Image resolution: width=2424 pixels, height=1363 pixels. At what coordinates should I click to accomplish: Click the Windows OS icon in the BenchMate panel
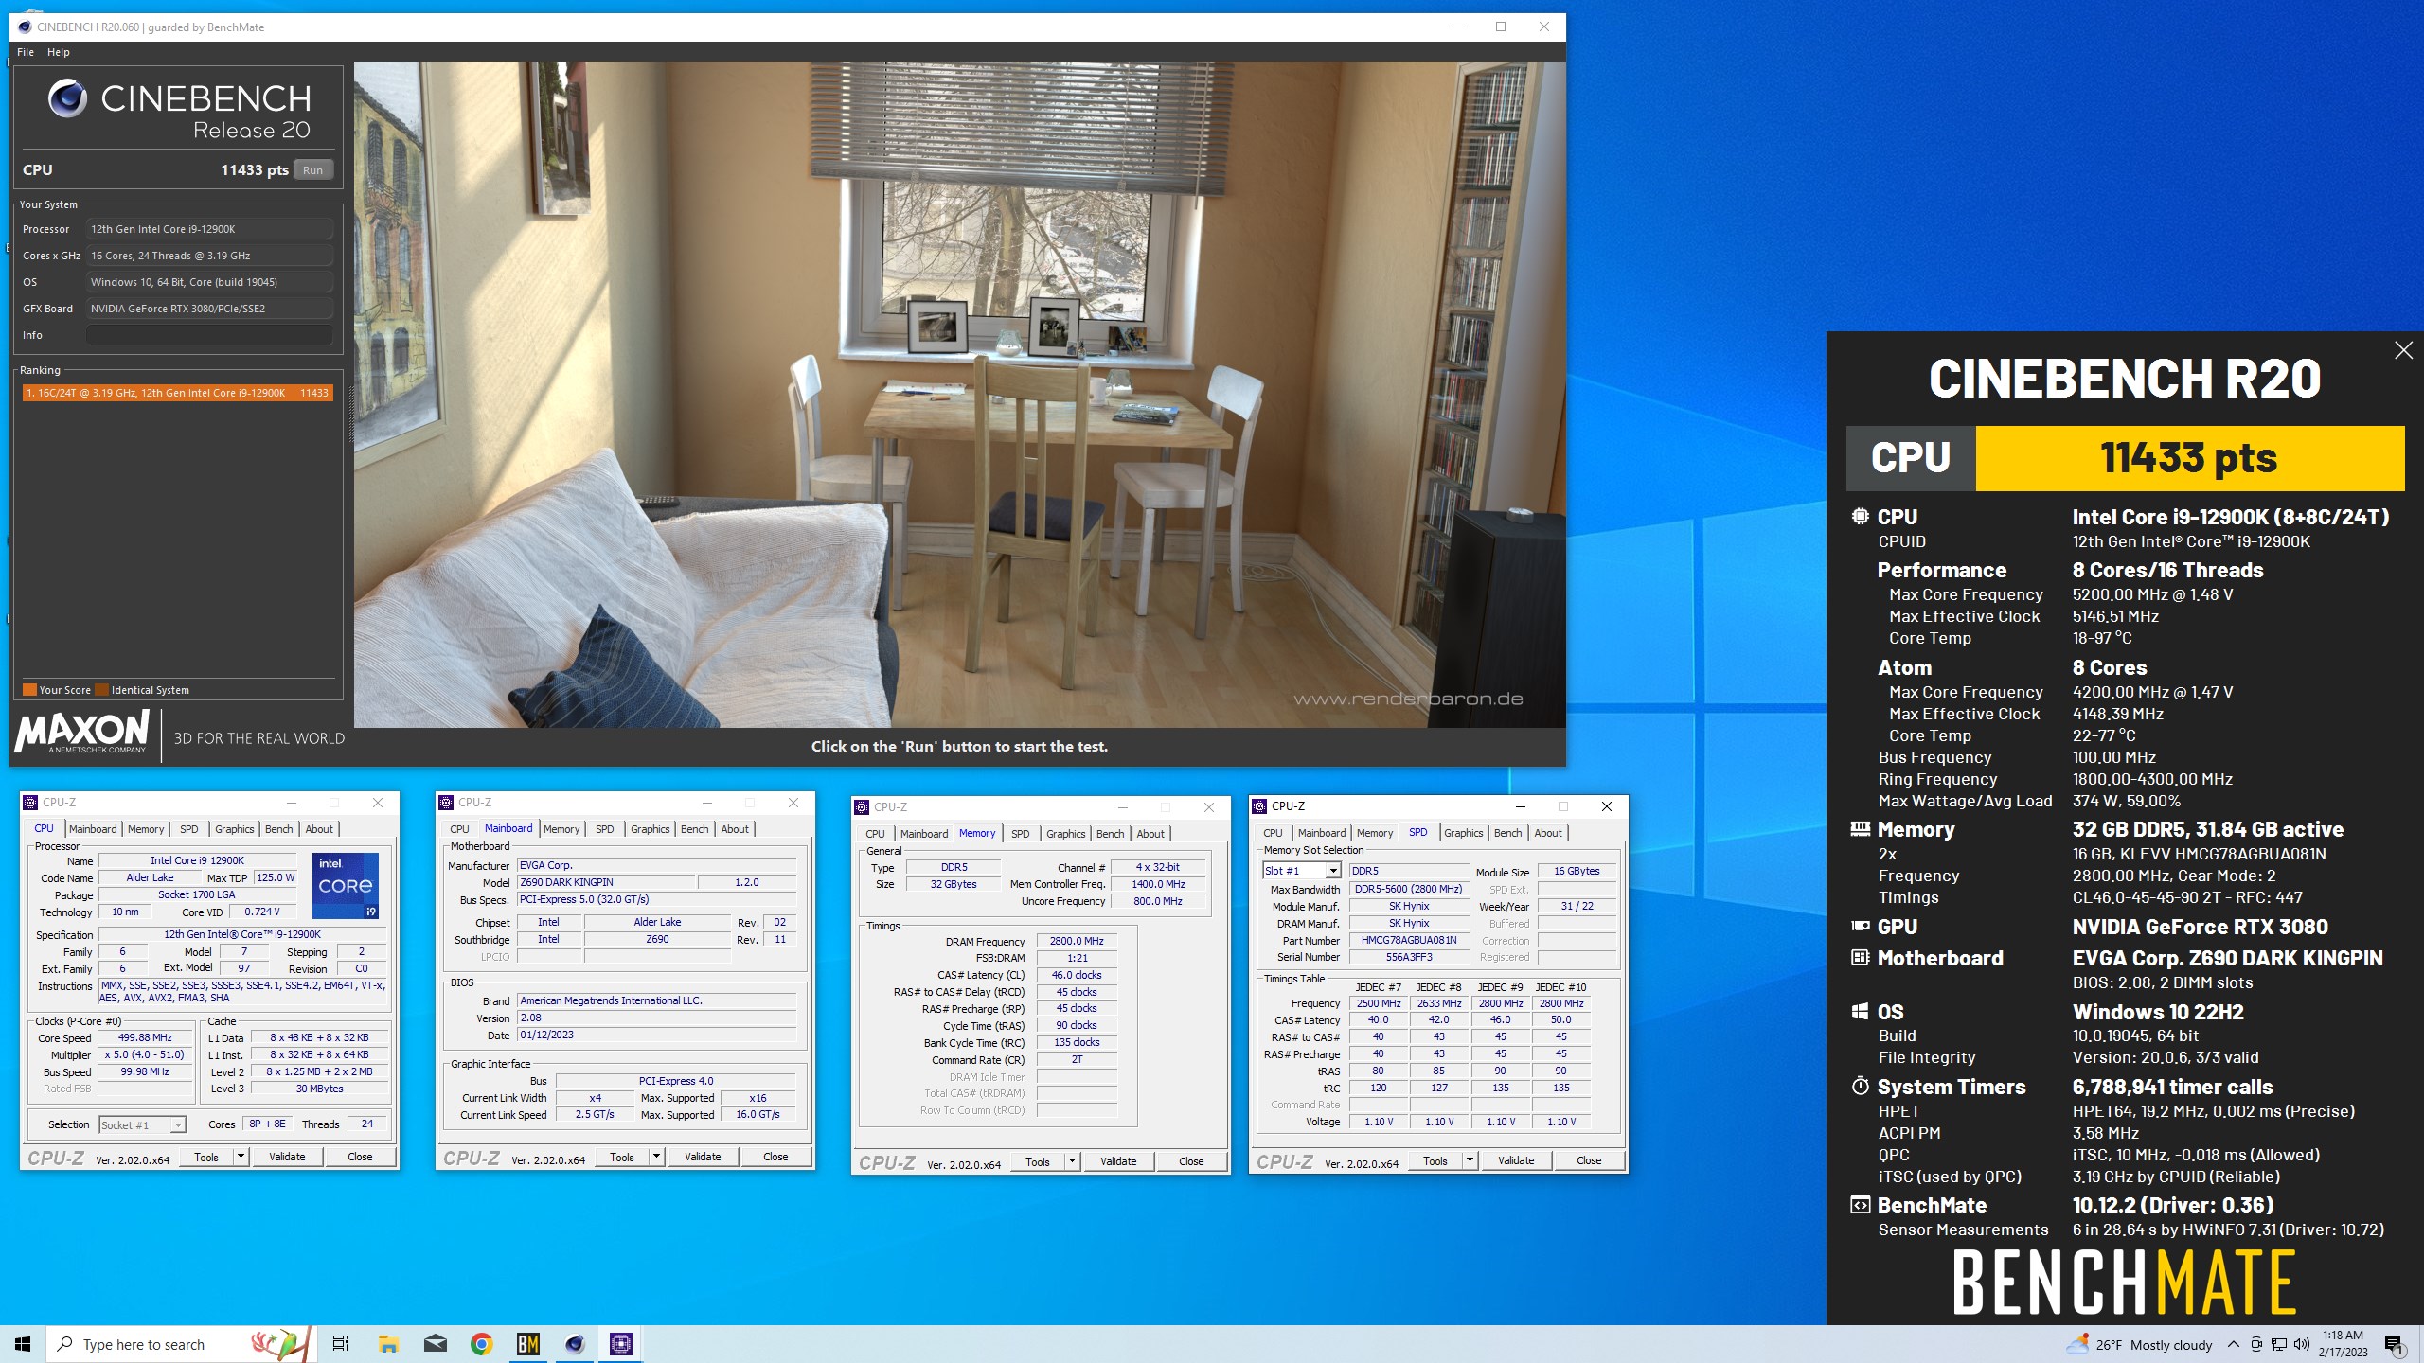(x=1861, y=1012)
